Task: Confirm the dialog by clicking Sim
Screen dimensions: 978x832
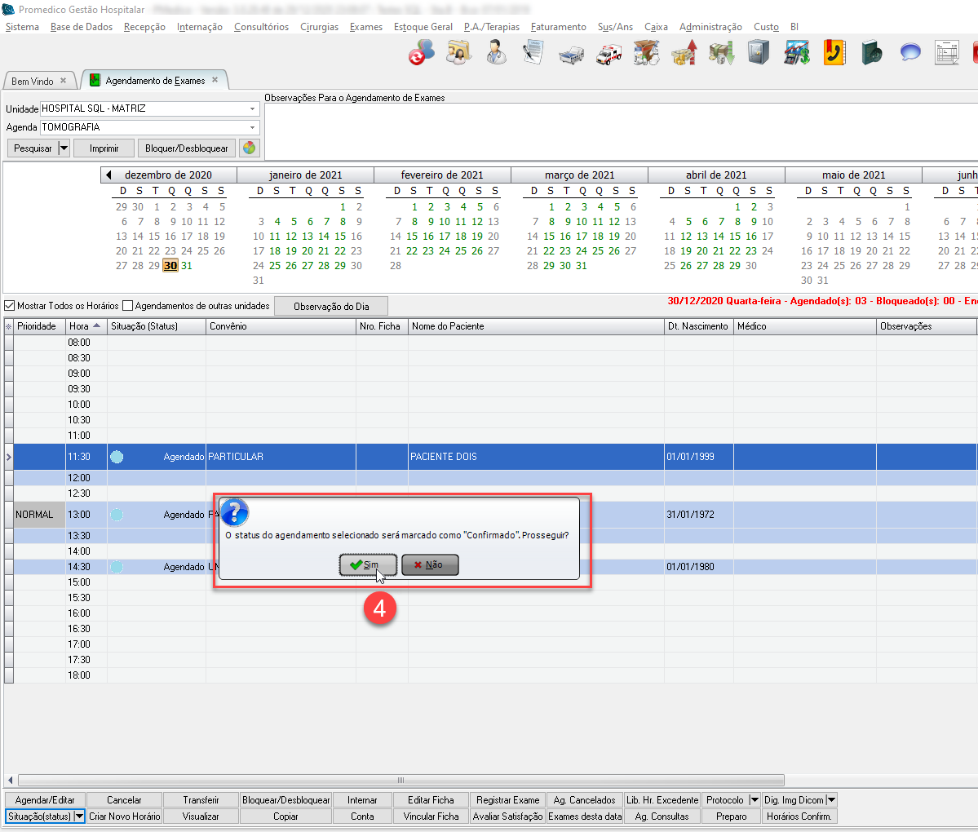Action: [369, 564]
